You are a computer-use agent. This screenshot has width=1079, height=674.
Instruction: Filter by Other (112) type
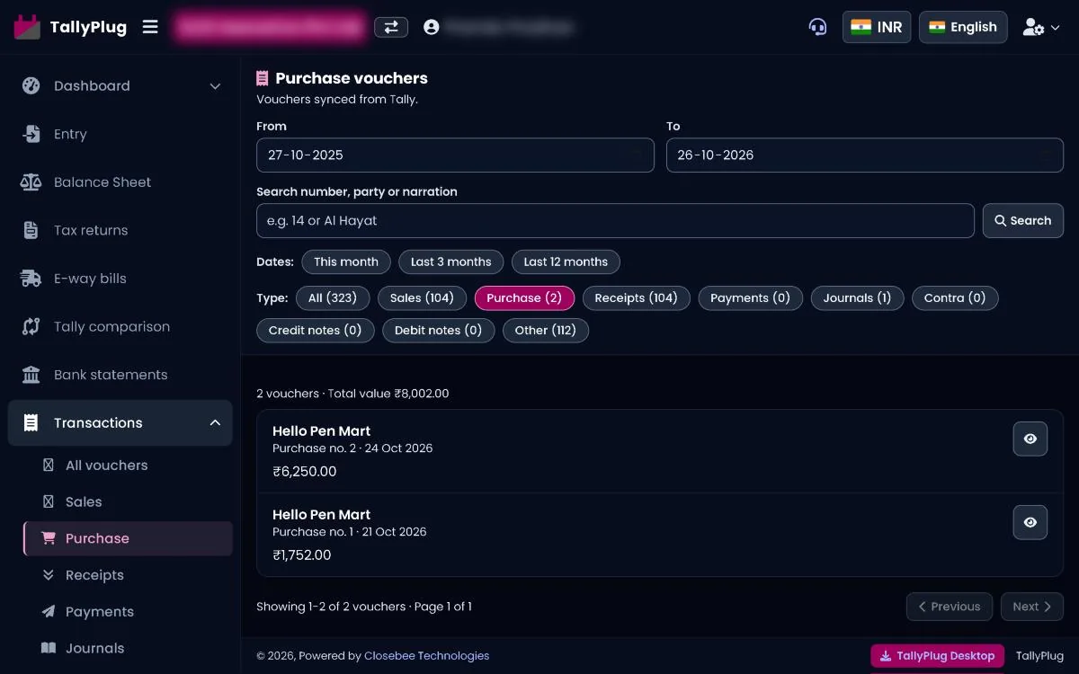click(546, 330)
